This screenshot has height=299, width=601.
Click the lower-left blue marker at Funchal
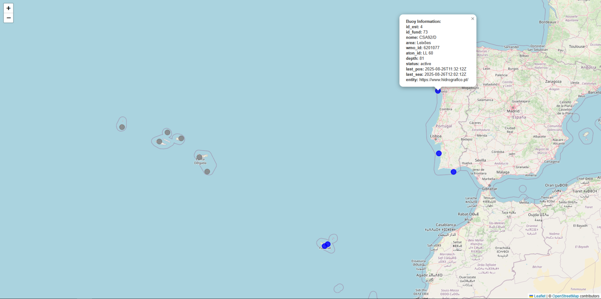(324, 246)
